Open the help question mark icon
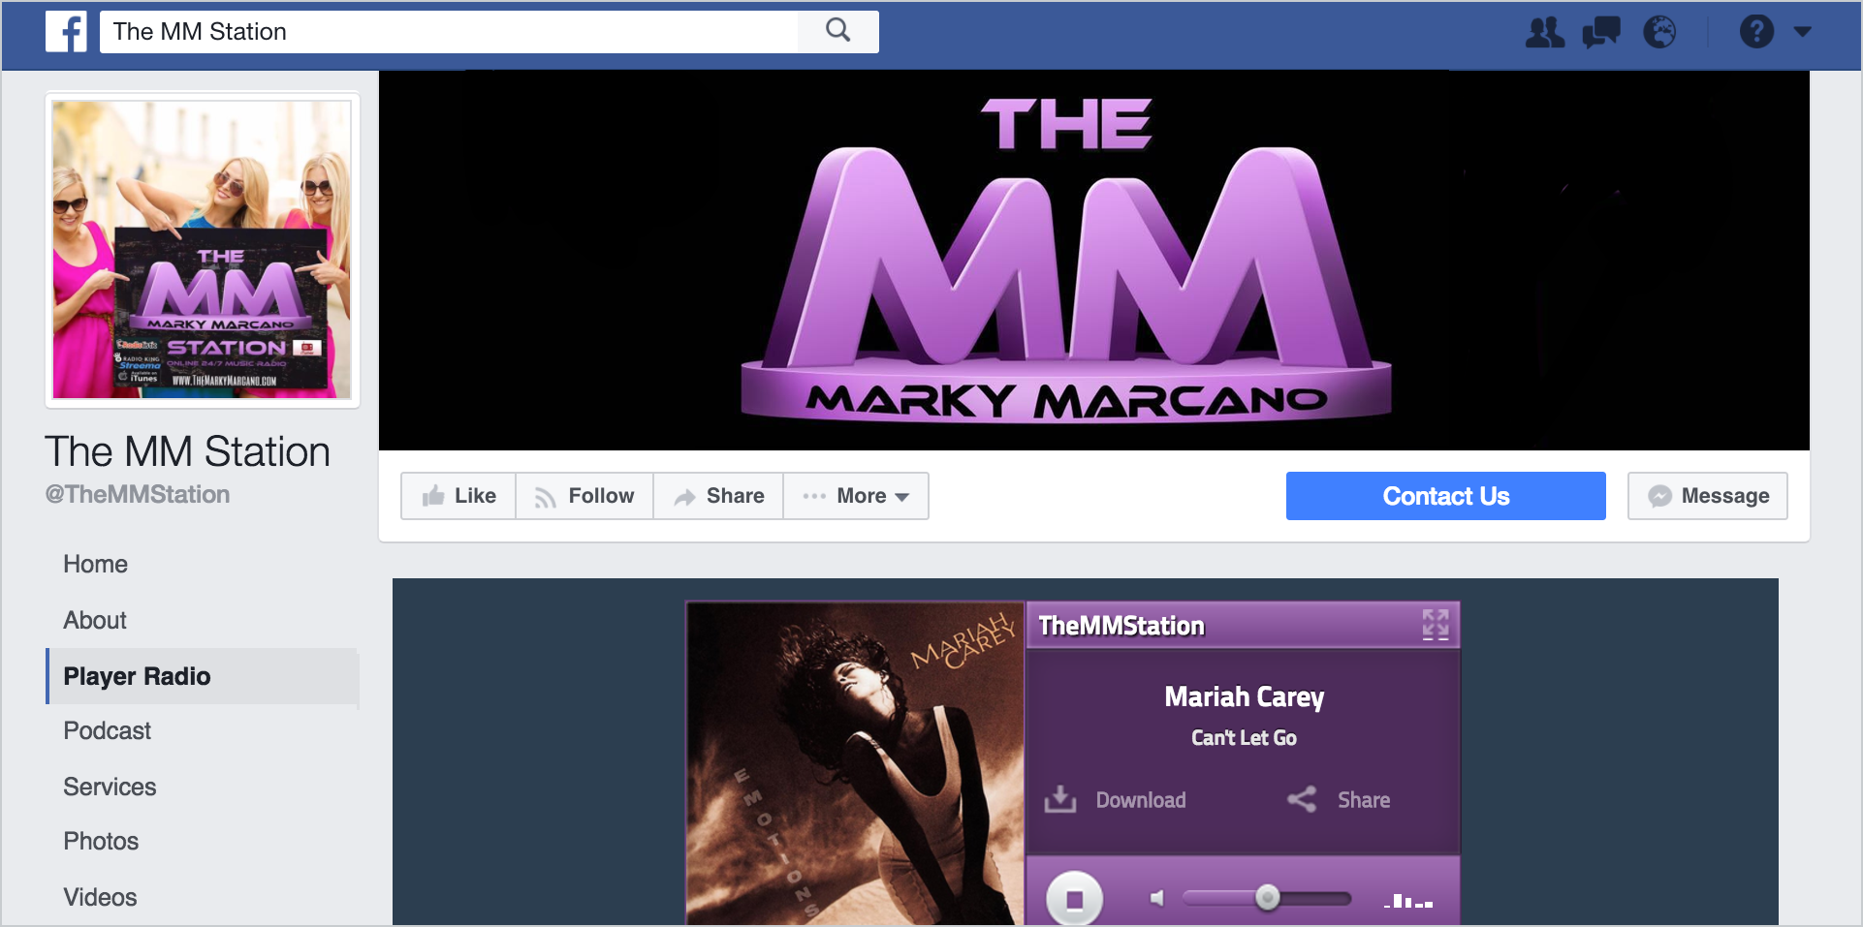Viewport: 1863px width, 927px height. click(x=1756, y=32)
